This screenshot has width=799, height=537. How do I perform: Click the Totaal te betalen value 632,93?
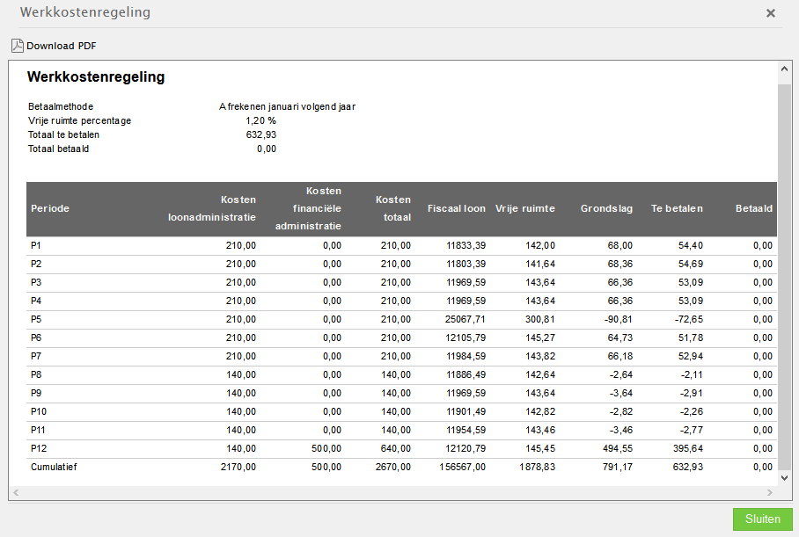[261, 134]
